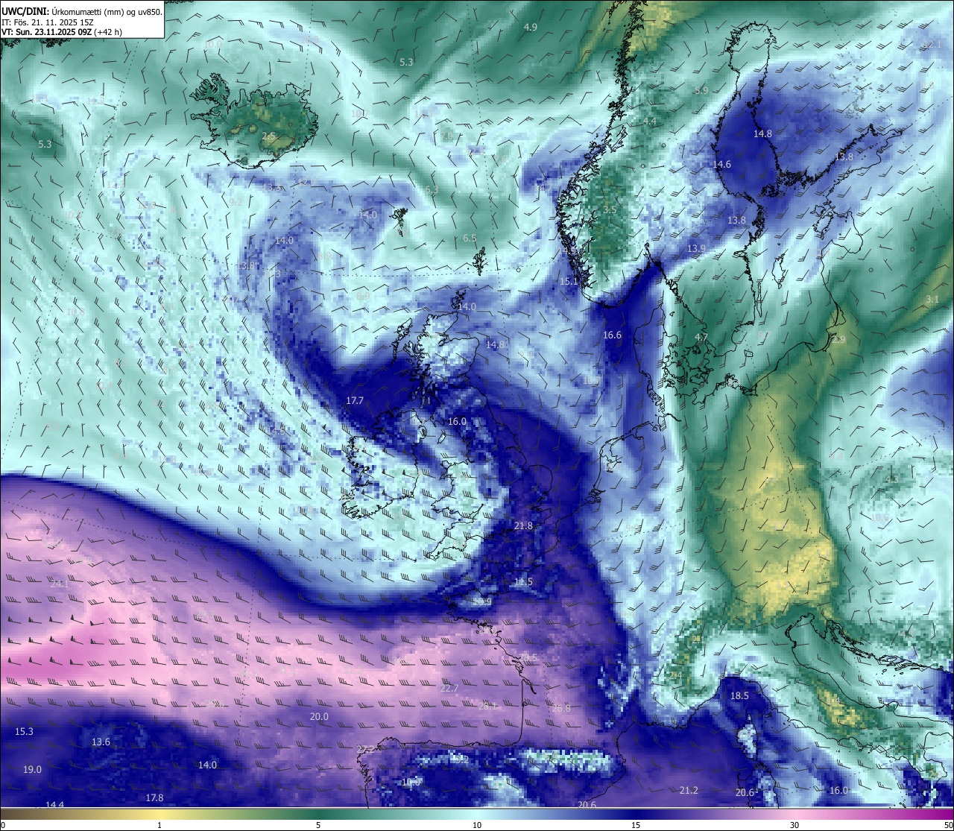This screenshot has width=954, height=831.
Task: Click the 21.2 value near the bottom right
Action: [x=689, y=791]
